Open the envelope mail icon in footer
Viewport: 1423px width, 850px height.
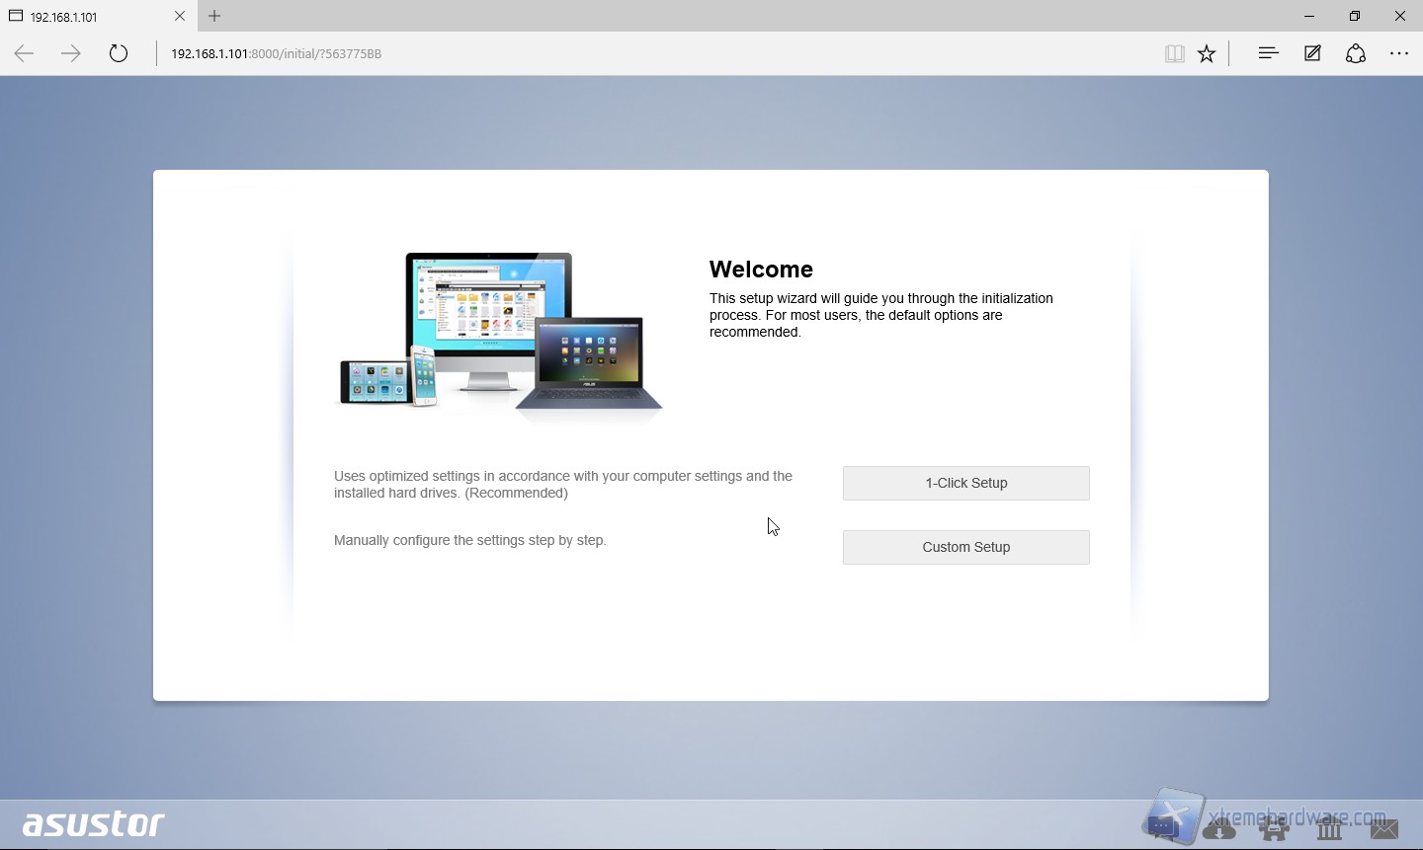click(1384, 829)
